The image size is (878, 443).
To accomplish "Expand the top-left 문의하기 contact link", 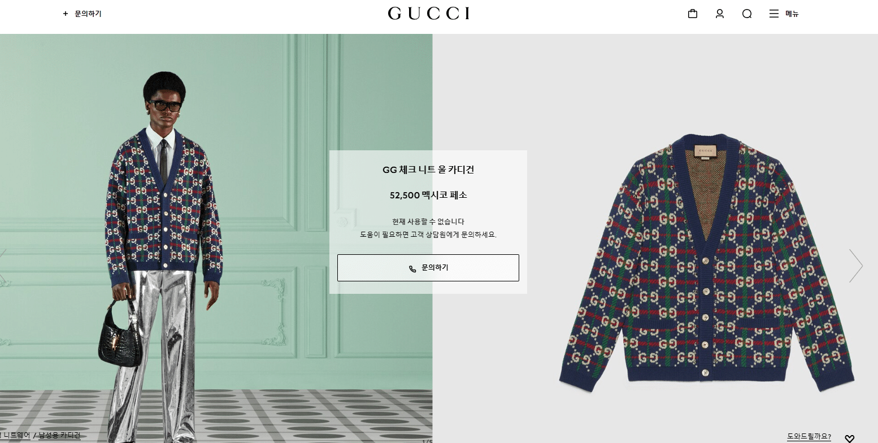I will [88, 14].
